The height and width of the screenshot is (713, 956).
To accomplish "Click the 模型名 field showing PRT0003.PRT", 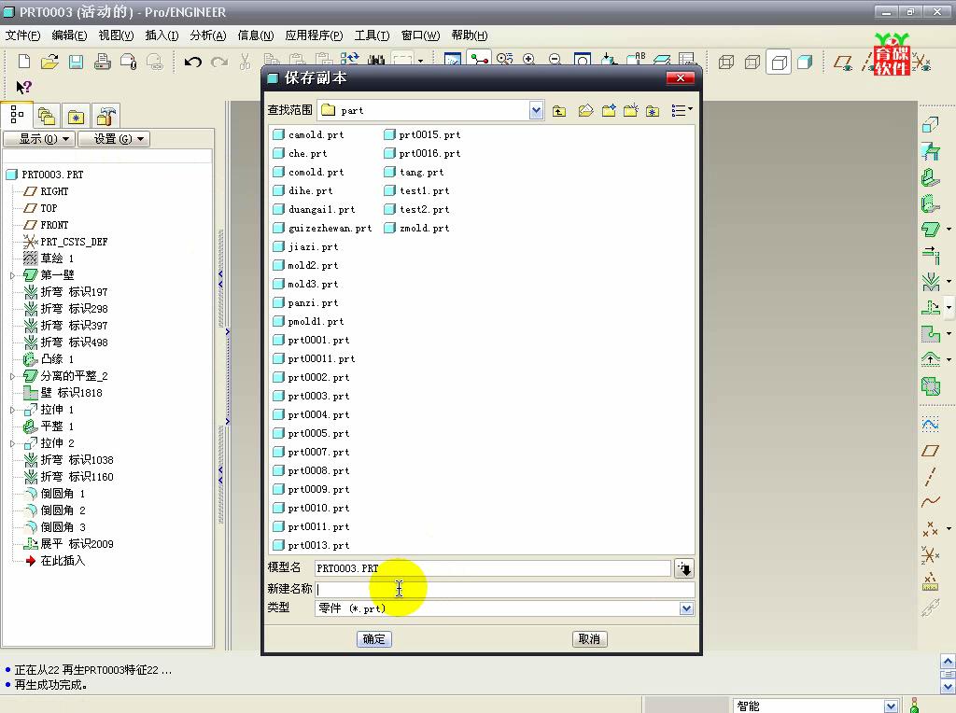I will [493, 568].
